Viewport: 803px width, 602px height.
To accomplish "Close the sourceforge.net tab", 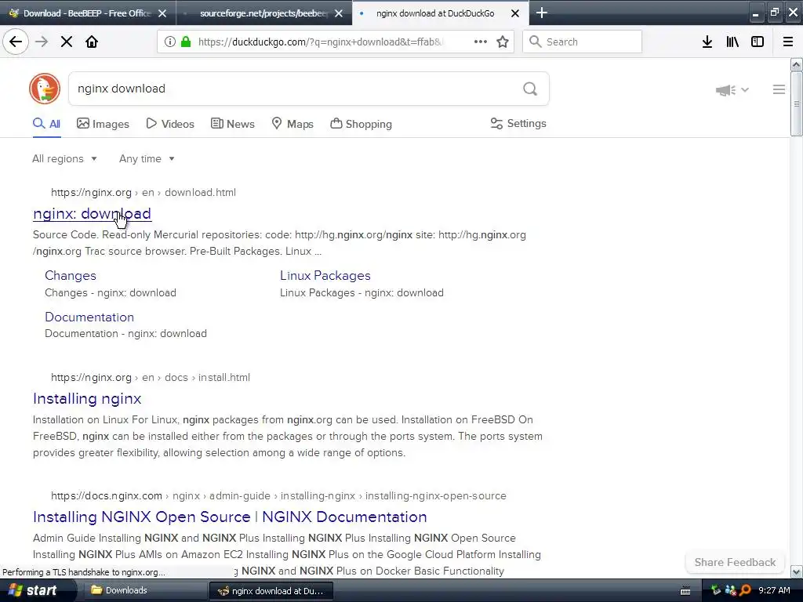I will (x=339, y=13).
